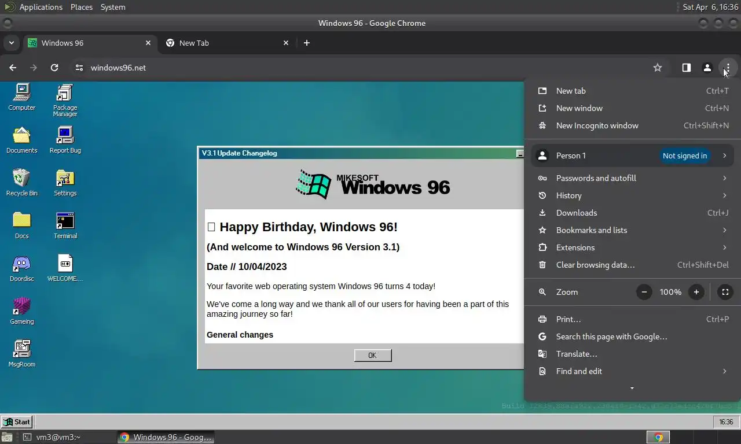The image size is (741, 444).
Task: Open the Chrome profile avatar icon
Action: click(x=707, y=68)
